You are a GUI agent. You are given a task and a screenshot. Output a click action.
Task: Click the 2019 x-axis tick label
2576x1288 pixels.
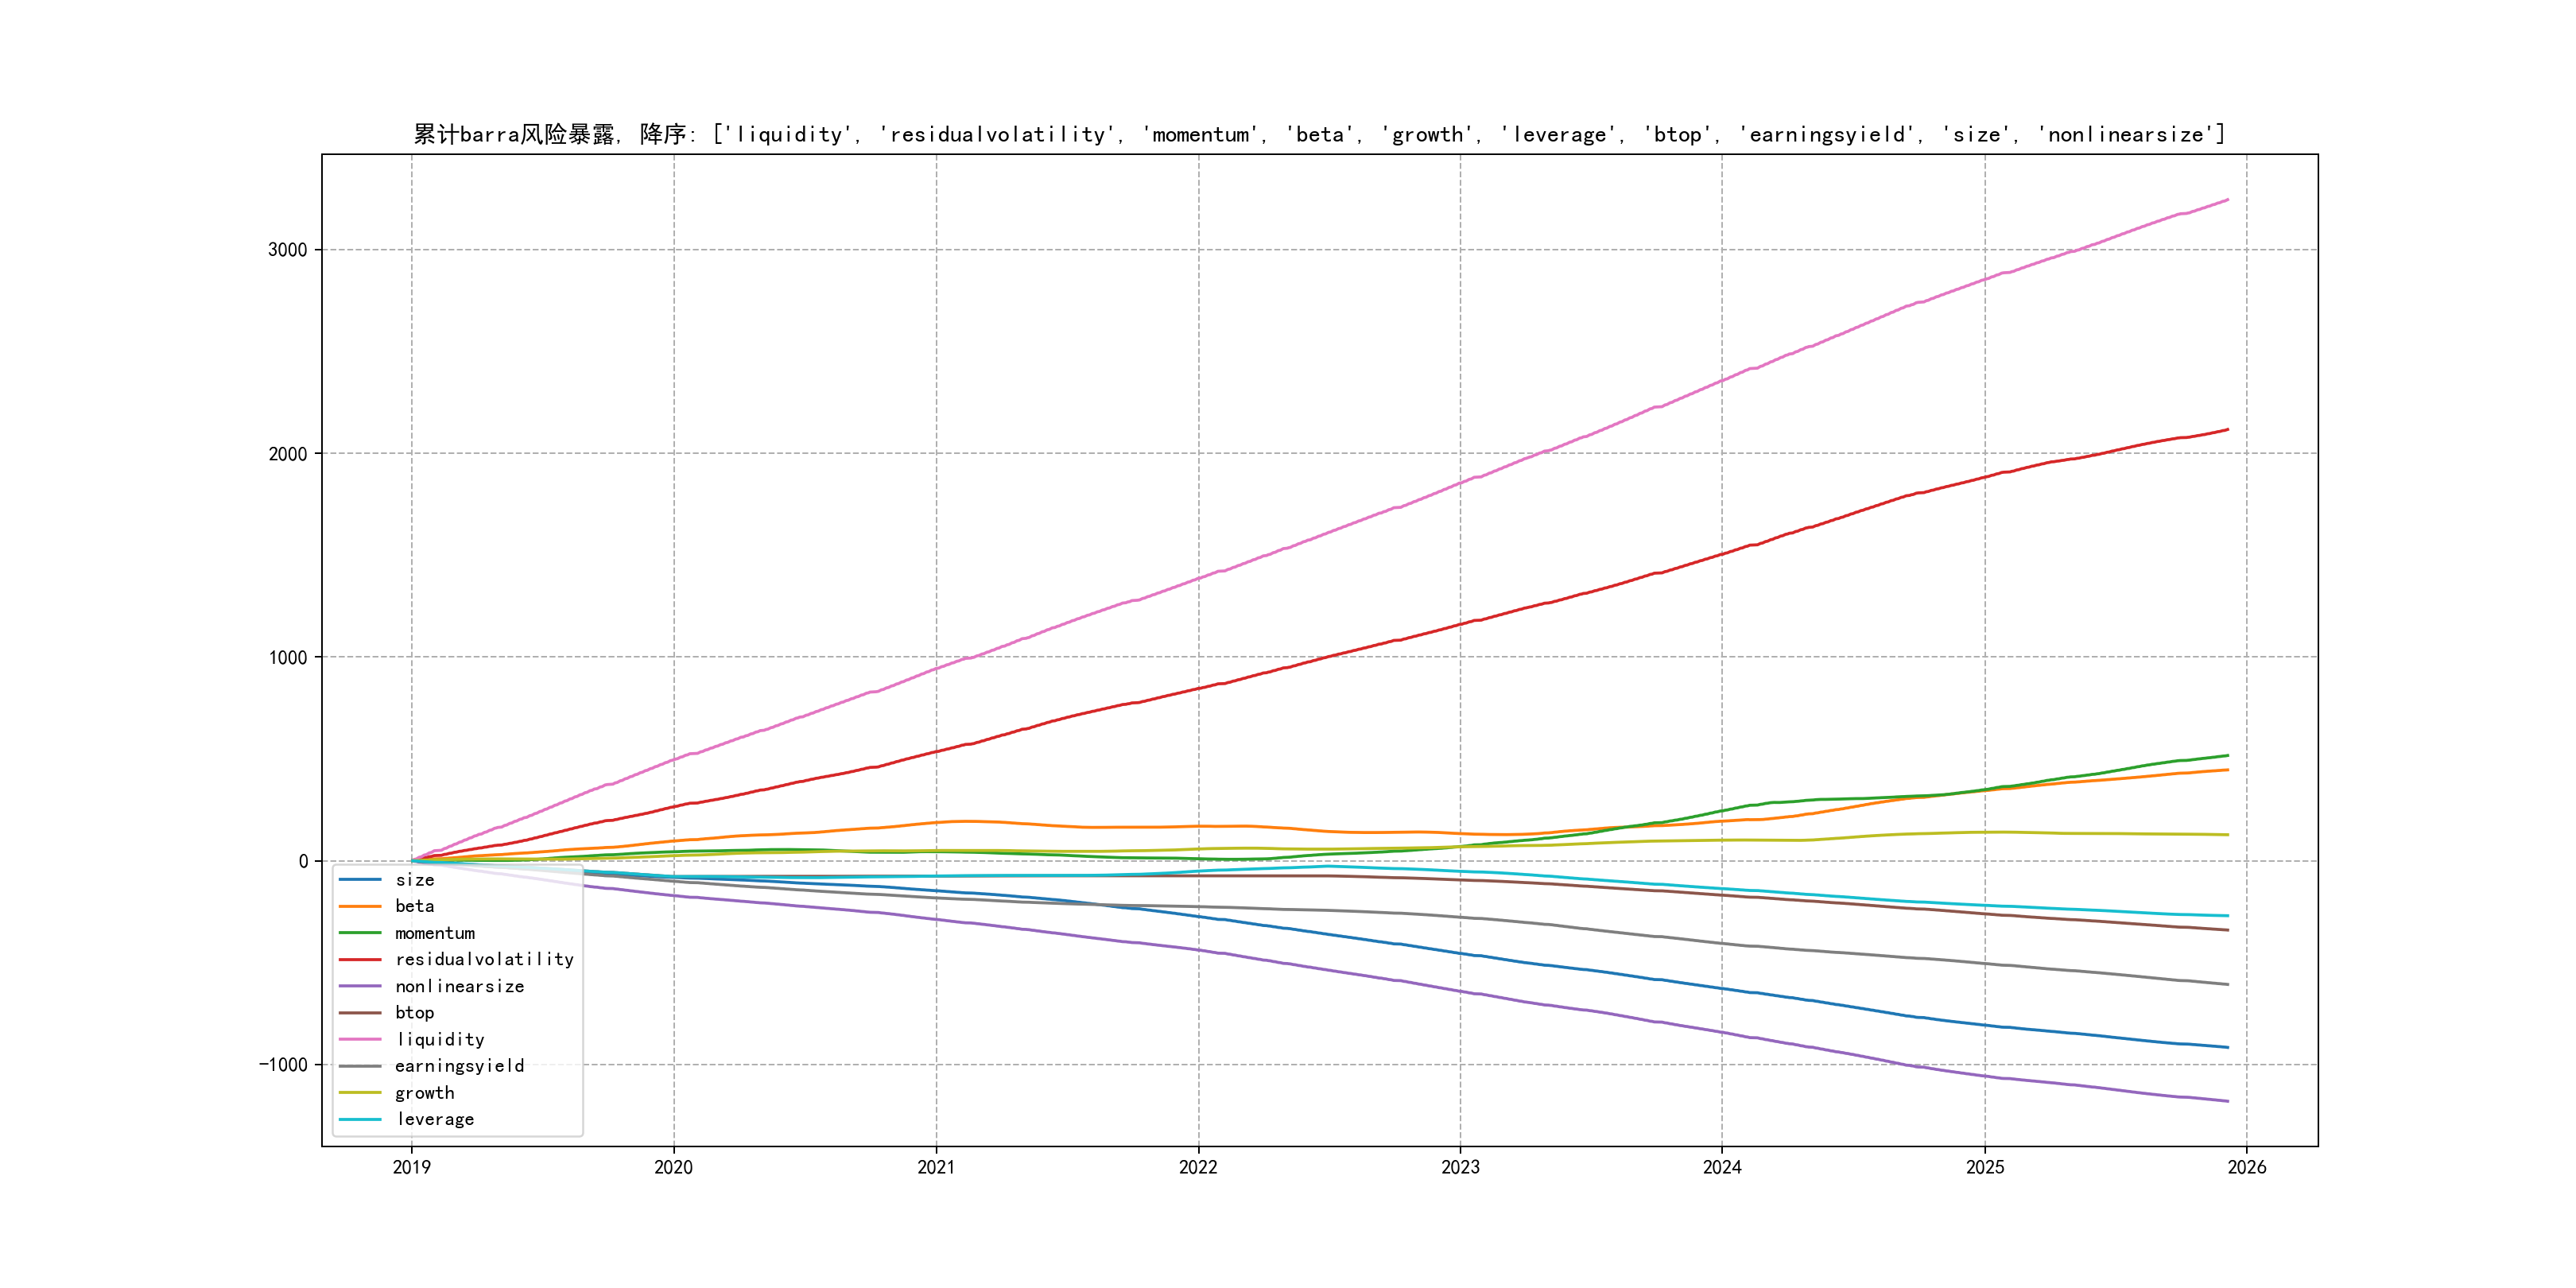click(411, 1167)
